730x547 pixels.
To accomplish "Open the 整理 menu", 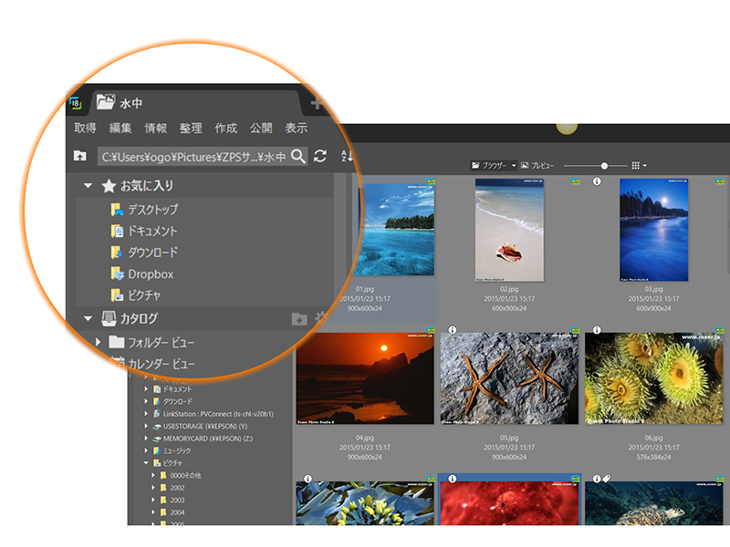I will (191, 128).
